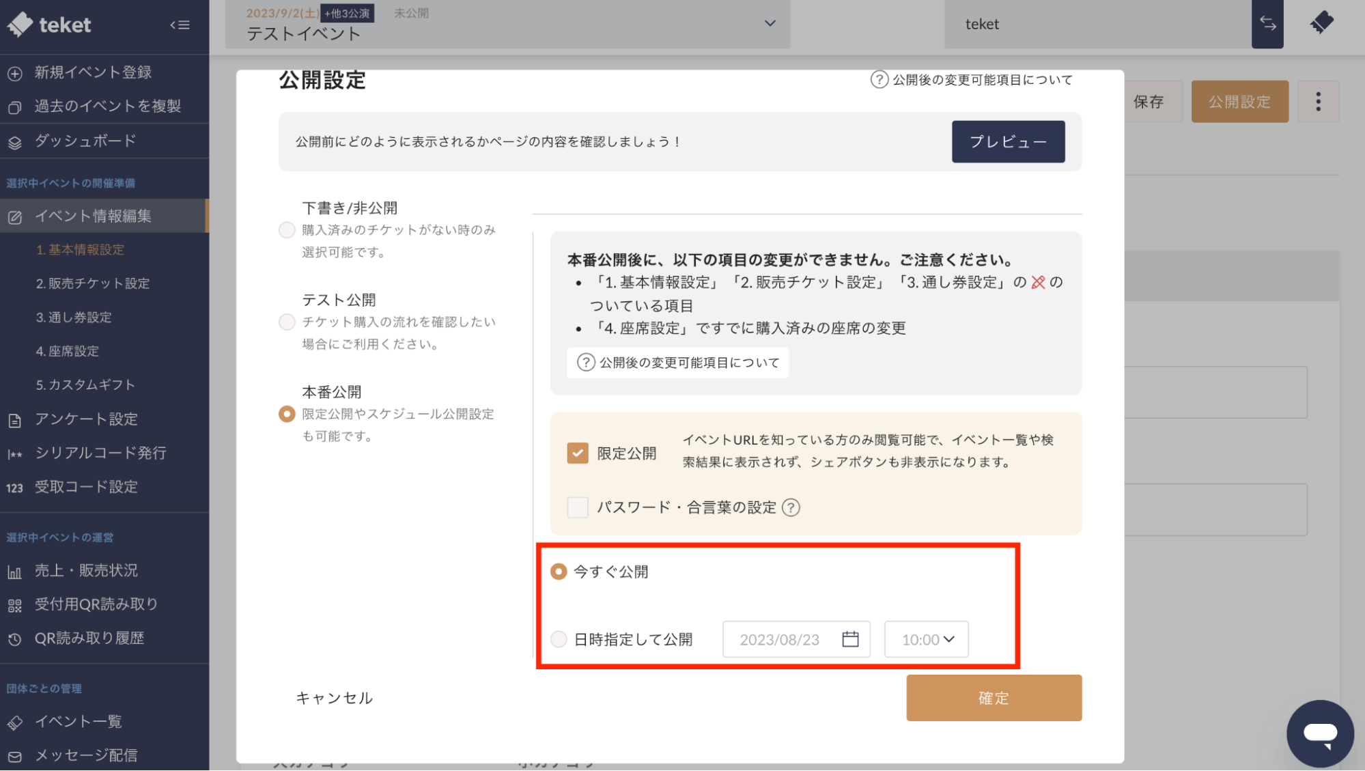Click the swap arrows icon beside teket
This screenshot has height=771, width=1365.
click(x=1267, y=24)
